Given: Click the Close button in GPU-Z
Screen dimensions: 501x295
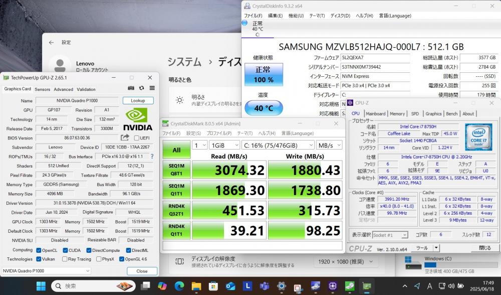Looking at the screenshot, I should (142, 271).
